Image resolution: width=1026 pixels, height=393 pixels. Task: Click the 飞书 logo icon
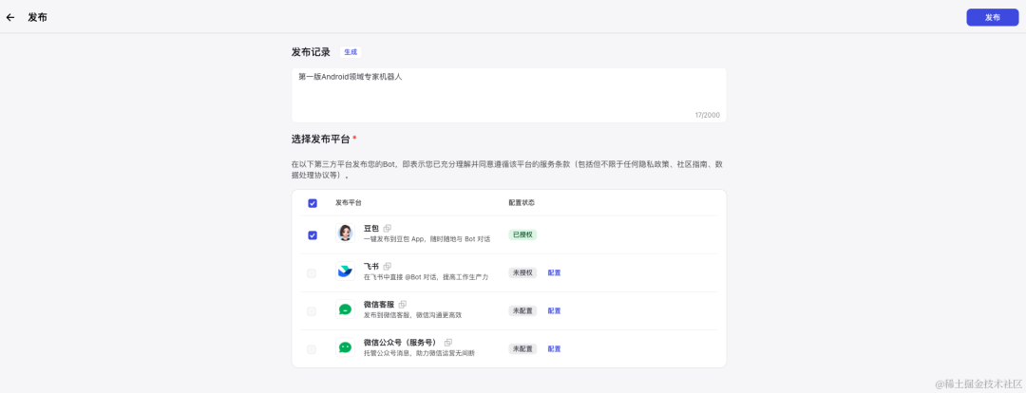tap(346, 271)
